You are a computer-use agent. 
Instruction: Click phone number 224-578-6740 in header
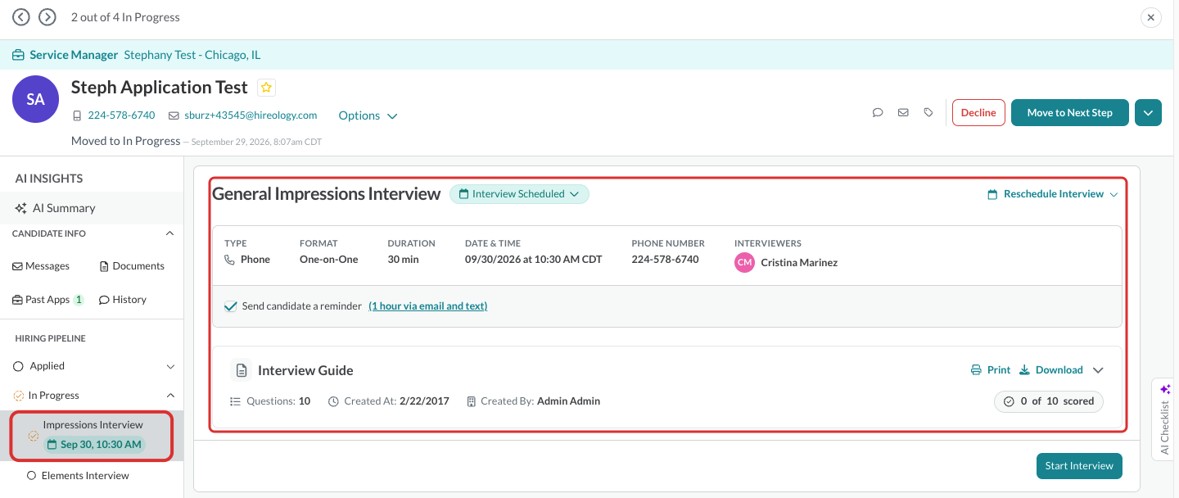pos(121,115)
